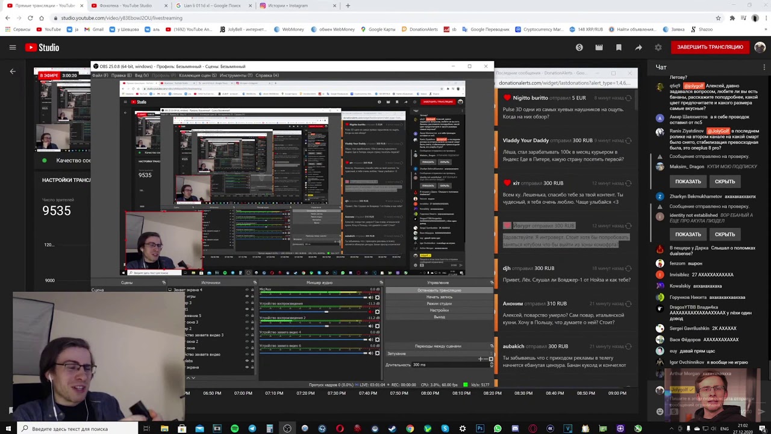Click СКРЫТЬ for identity not established message
The width and height of the screenshot is (771, 434).
click(725, 234)
